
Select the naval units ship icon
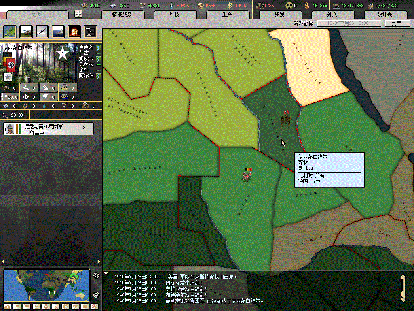[x=58, y=32]
